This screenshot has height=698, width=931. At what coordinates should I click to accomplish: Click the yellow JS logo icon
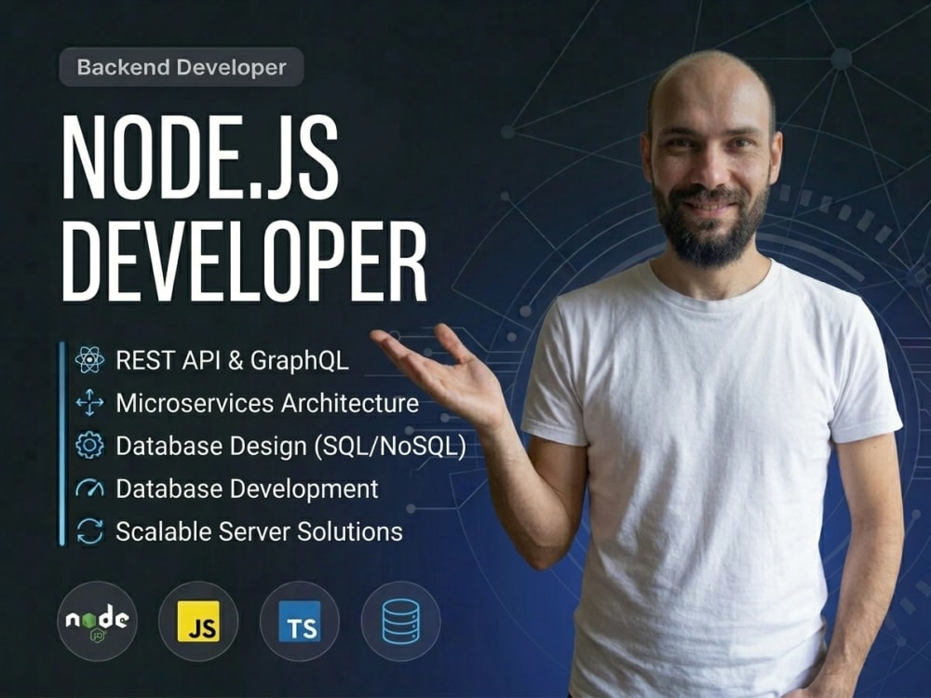point(198,621)
